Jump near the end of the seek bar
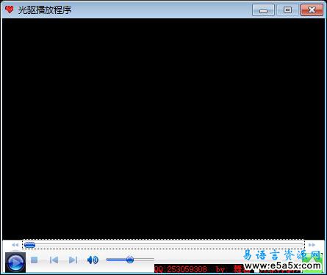Image resolution: width=327 pixels, height=275 pixels. (299, 245)
